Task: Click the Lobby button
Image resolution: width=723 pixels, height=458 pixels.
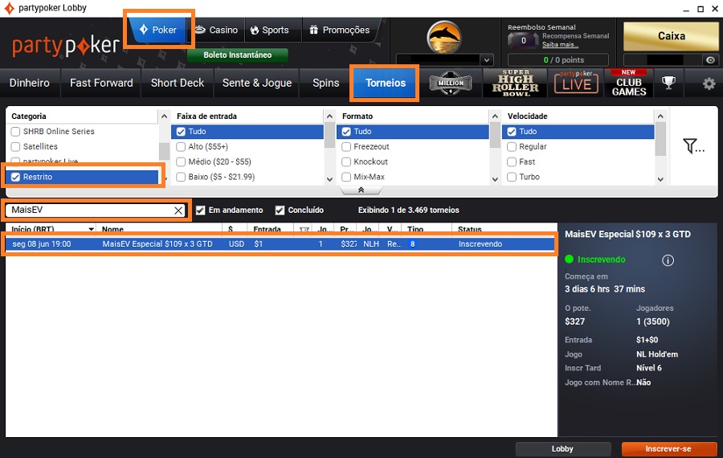Action: tap(563, 449)
